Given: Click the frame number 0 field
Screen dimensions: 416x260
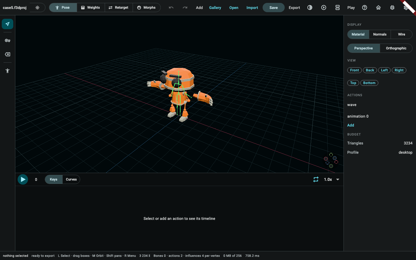Looking at the screenshot, I should pyautogui.click(x=36, y=179).
